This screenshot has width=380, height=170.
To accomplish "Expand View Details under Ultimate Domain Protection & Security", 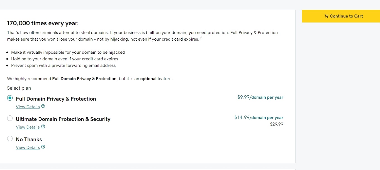I will coord(28,127).
